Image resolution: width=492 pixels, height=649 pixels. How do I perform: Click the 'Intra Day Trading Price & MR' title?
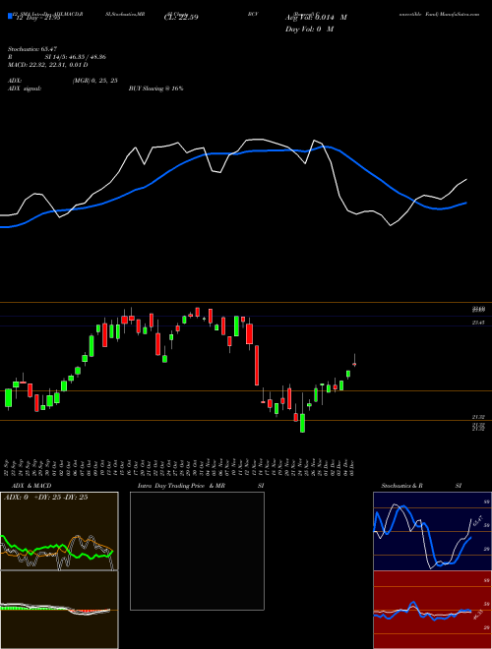click(181, 486)
